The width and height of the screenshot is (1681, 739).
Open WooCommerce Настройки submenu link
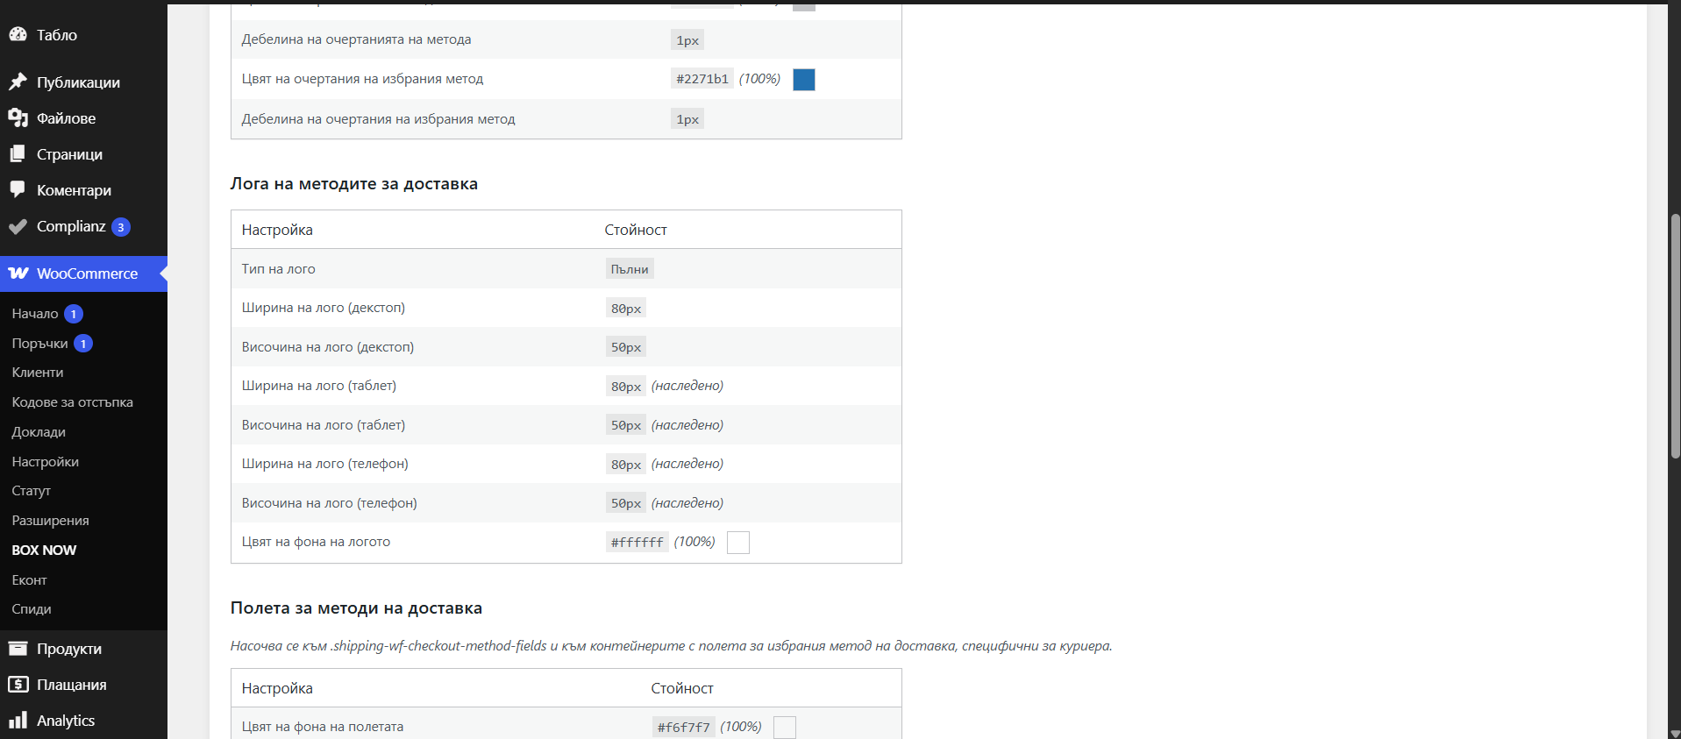tap(46, 461)
